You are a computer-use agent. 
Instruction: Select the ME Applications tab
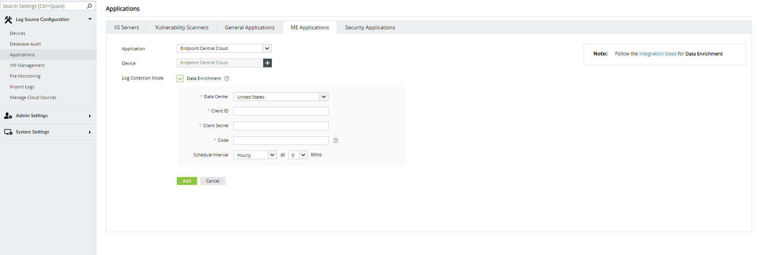(310, 27)
